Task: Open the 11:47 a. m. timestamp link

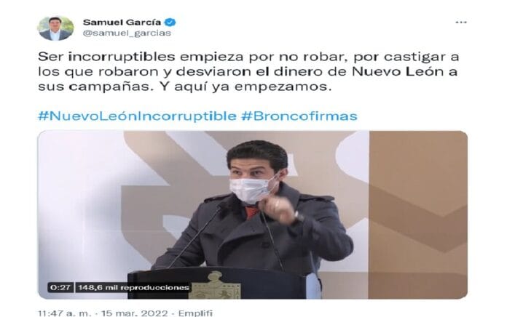Action: (x=65, y=313)
